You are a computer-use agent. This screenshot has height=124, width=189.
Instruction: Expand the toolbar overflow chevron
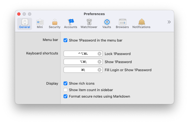(169, 22)
